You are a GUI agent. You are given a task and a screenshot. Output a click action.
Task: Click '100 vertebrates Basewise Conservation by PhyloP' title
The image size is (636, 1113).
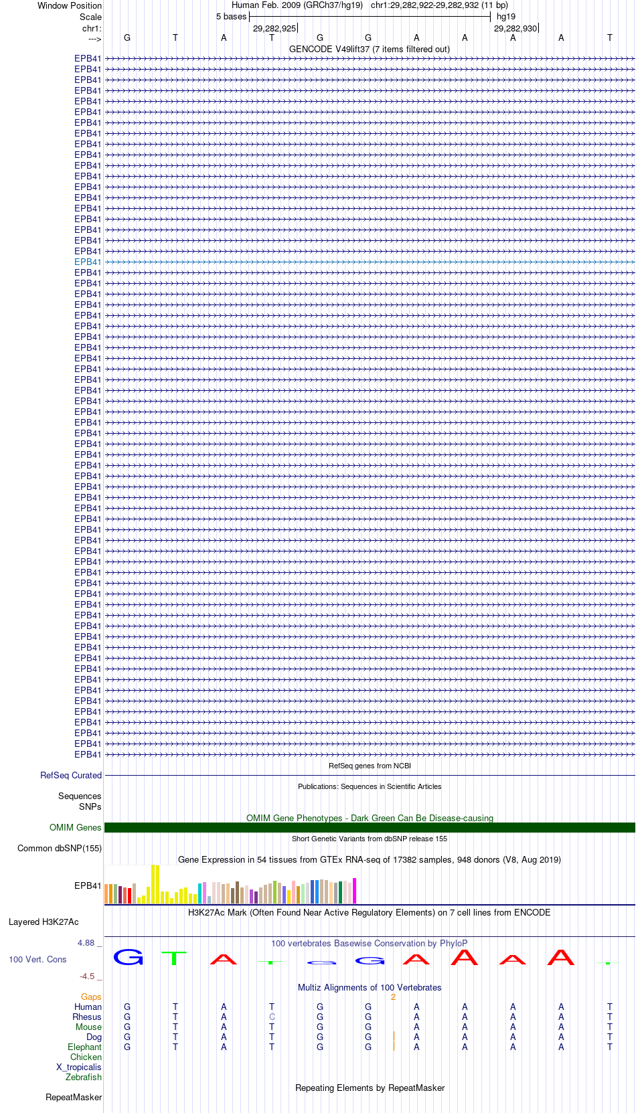point(370,944)
